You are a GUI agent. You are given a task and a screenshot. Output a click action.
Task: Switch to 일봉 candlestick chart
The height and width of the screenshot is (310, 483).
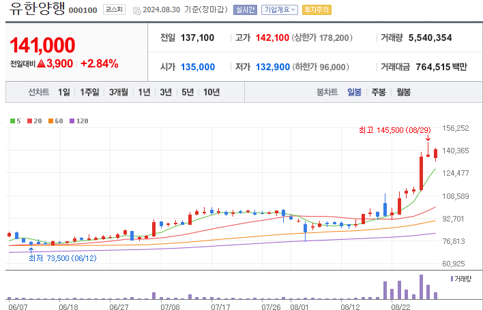(x=354, y=92)
